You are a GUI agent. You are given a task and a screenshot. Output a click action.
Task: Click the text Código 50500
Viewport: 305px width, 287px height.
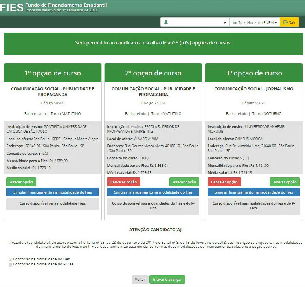[x=53, y=103]
